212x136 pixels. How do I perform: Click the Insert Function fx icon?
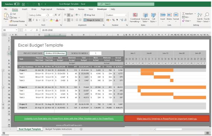37,30
